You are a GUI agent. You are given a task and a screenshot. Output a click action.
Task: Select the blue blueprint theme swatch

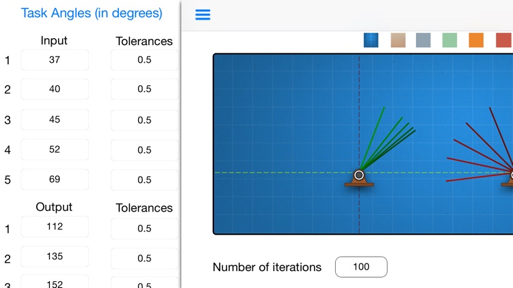coord(371,40)
